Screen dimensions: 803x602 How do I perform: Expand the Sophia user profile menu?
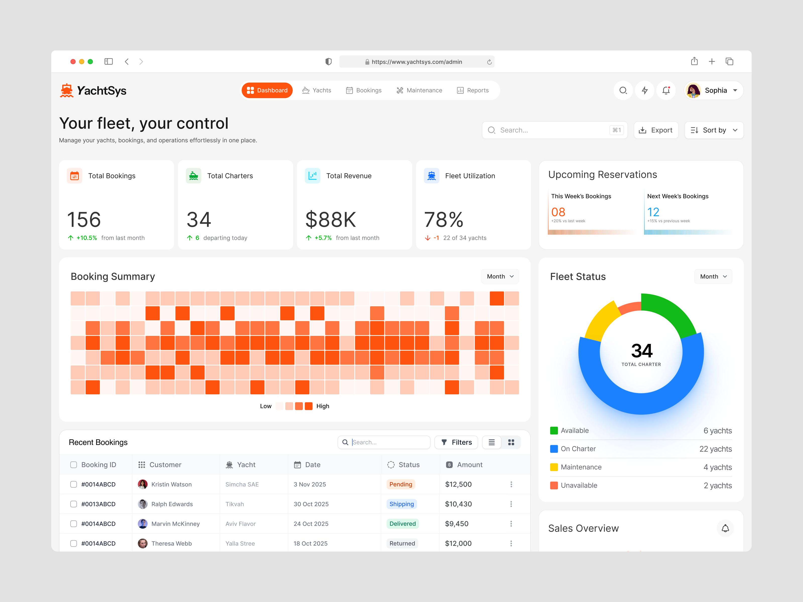coord(714,90)
